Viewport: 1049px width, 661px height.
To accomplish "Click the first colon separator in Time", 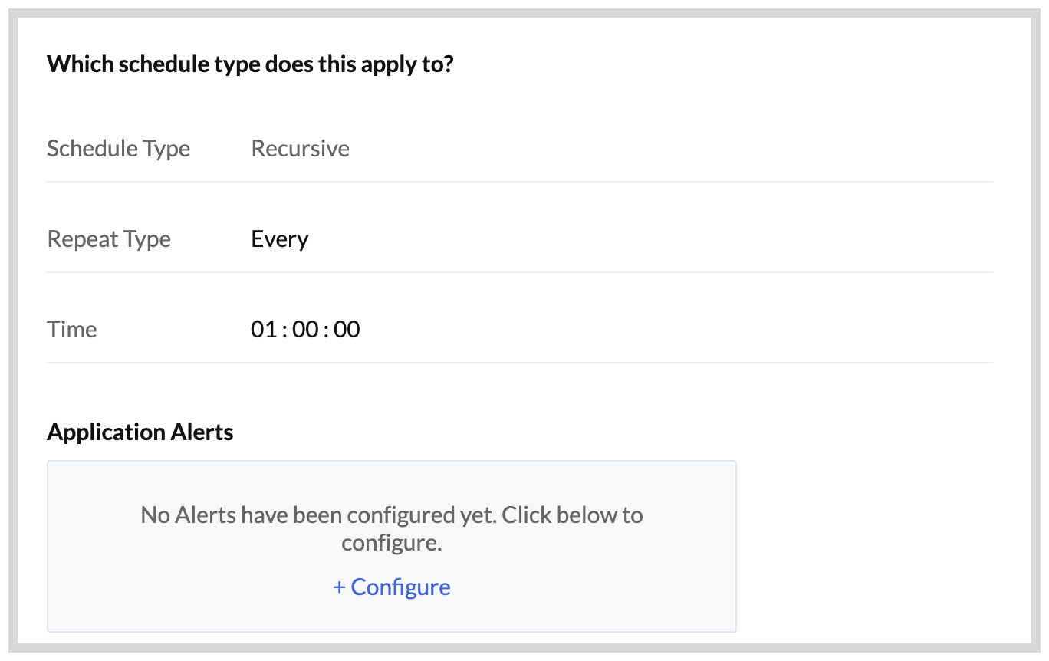I will point(283,330).
